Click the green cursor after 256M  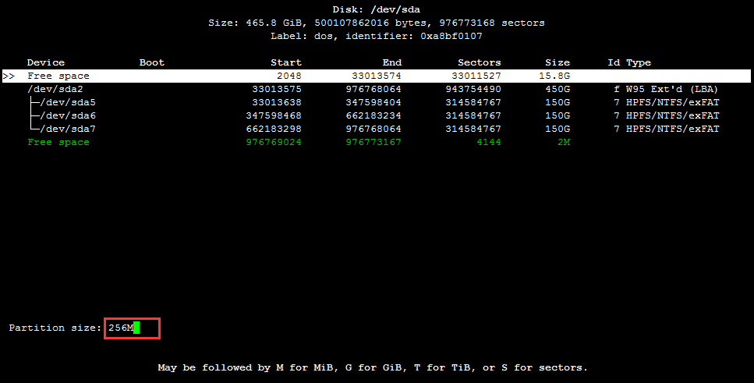pyautogui.click(x=136, y=328)
